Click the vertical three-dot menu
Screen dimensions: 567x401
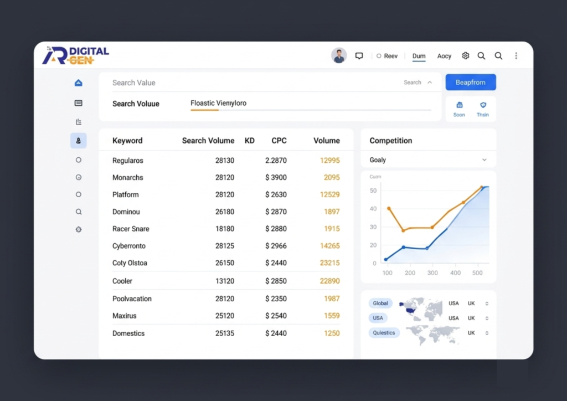(x=516, y=56)
